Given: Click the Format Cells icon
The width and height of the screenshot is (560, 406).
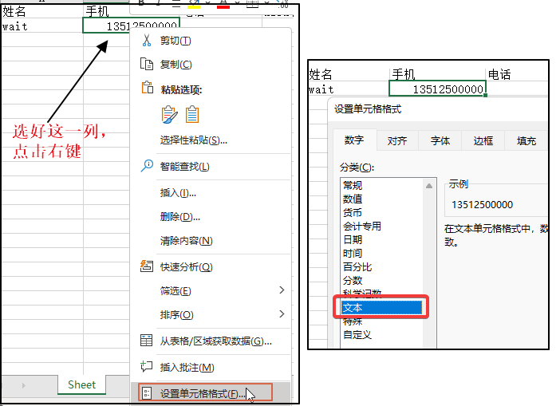Looking at the screenshot, I should coord(146,393).
